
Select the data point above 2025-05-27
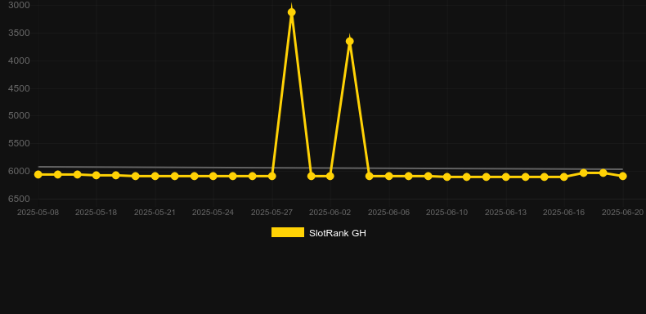coord(272,176)
